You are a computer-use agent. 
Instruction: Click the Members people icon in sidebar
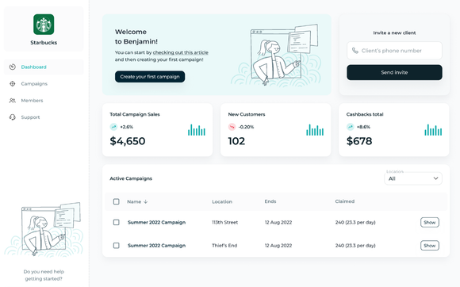coord(13,101)
